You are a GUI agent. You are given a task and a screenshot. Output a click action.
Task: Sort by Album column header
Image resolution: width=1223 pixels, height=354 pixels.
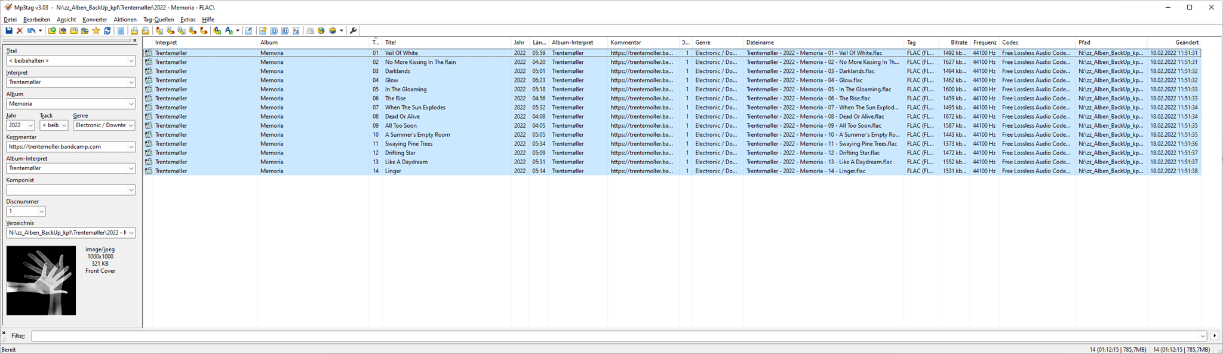(x=314, y=42)
